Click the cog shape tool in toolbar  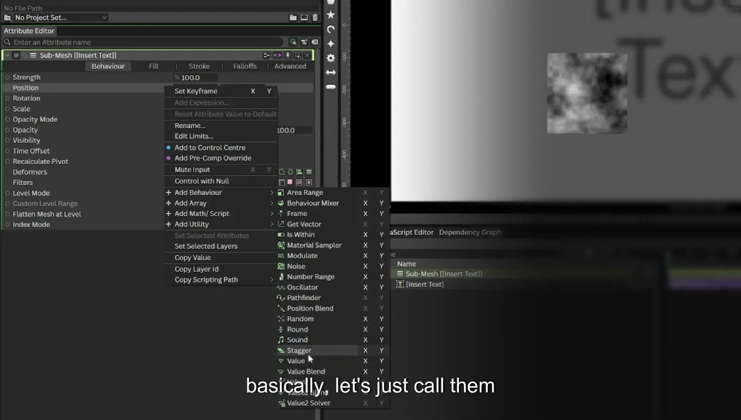point(331,58)
